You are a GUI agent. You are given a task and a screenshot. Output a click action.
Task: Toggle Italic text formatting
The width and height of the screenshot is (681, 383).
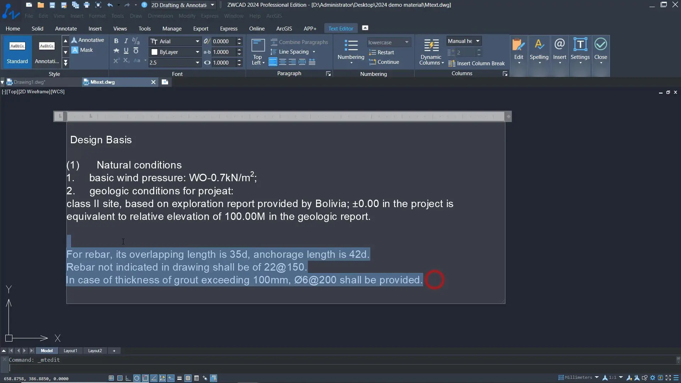pyautogui.click(x=126, y=41)
